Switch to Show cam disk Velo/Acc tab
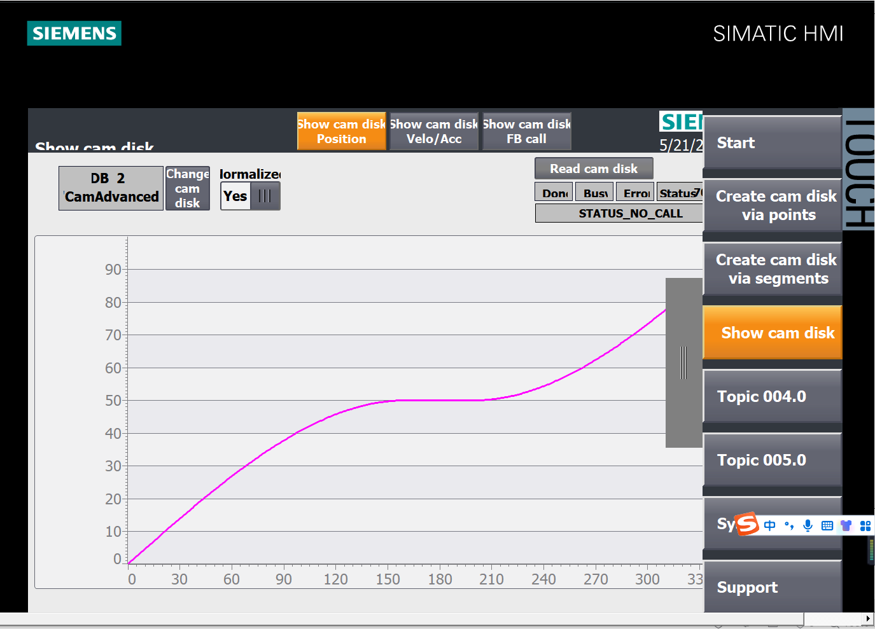Image resolution: width=875 pixels, height=629 pixels. click(434, 132)
